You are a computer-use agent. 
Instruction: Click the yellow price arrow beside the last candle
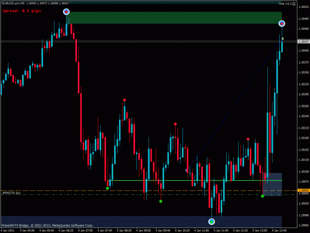(283, 39)
